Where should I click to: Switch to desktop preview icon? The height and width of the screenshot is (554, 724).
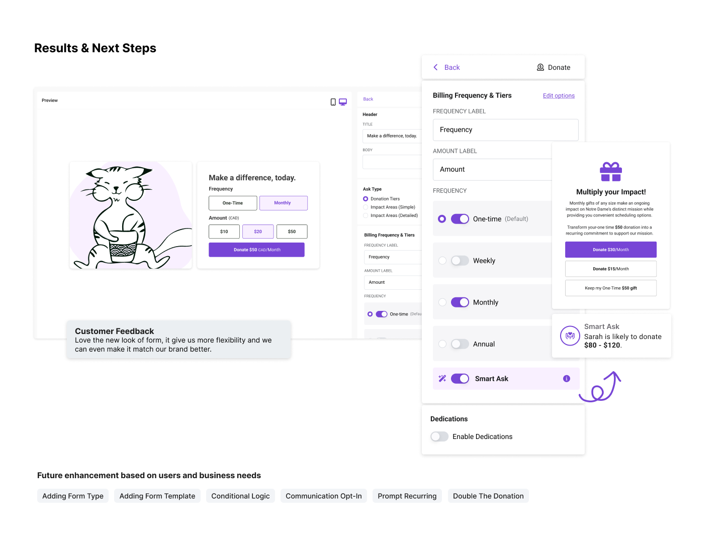tap(343, 102)
